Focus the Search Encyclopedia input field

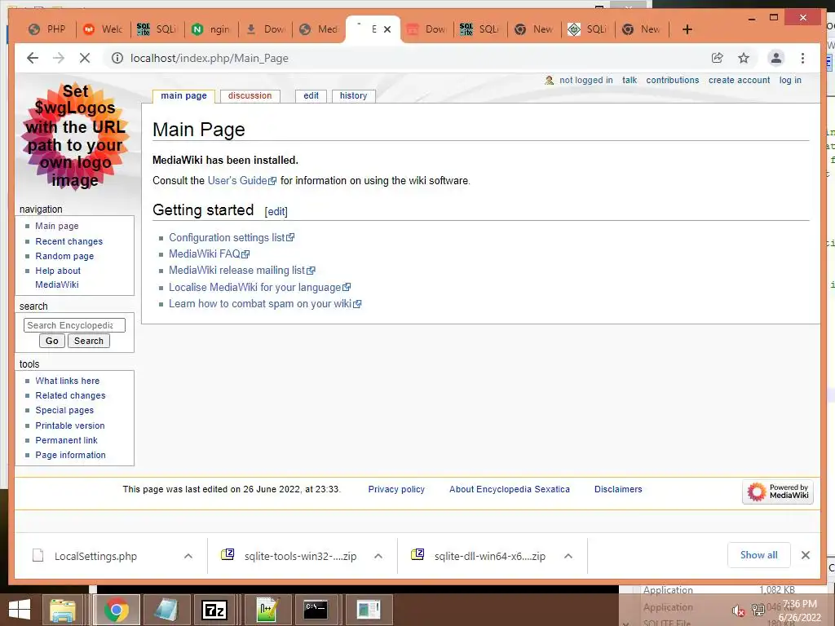(74, 325)
